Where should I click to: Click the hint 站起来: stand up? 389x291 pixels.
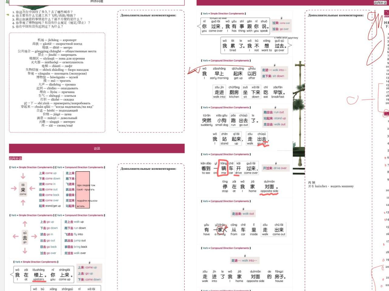[274, 118]
